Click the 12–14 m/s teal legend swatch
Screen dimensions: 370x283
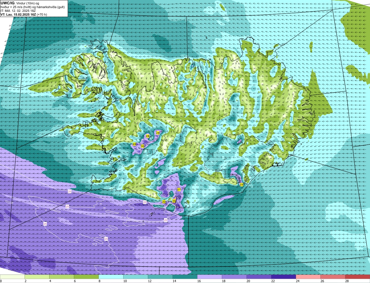(x=160, y=277)
